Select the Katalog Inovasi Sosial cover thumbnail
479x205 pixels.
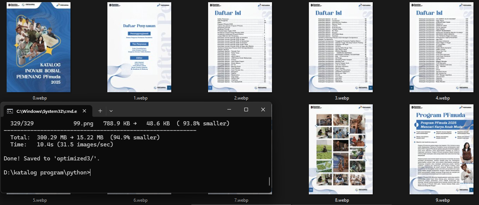click(x=39, y=47)
